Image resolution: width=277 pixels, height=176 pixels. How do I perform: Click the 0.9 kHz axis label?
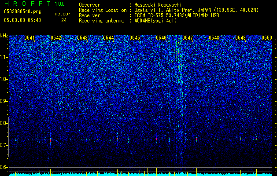4,101
